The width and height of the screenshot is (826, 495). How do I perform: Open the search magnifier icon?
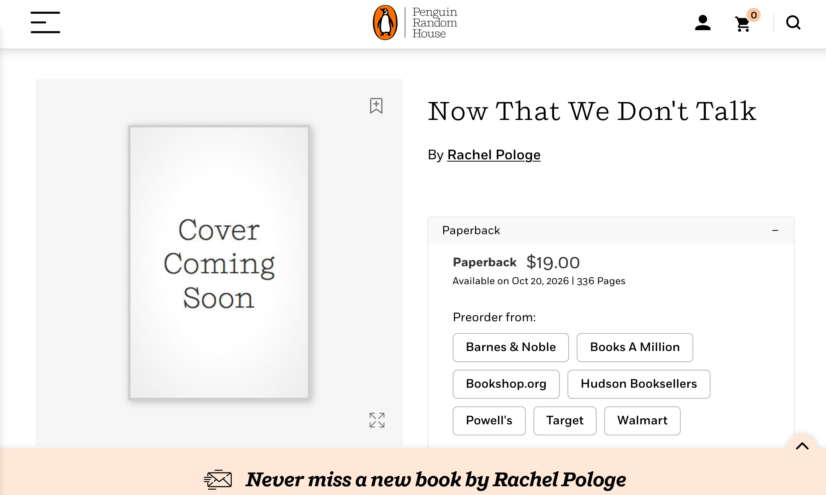(x=793, y=23)
